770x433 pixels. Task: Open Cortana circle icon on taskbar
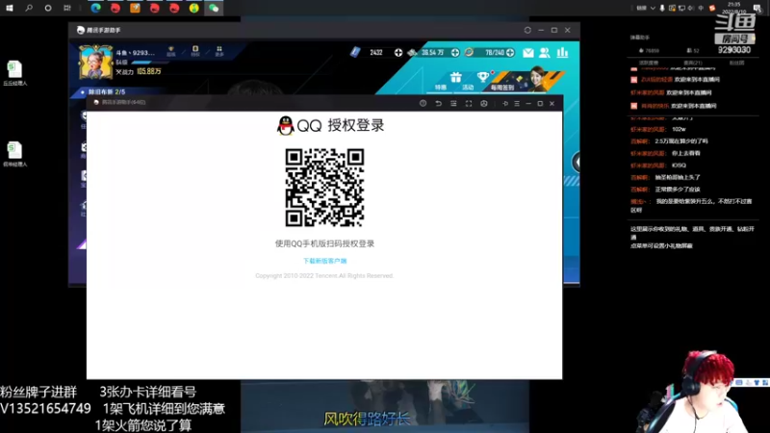pos(48,8)
